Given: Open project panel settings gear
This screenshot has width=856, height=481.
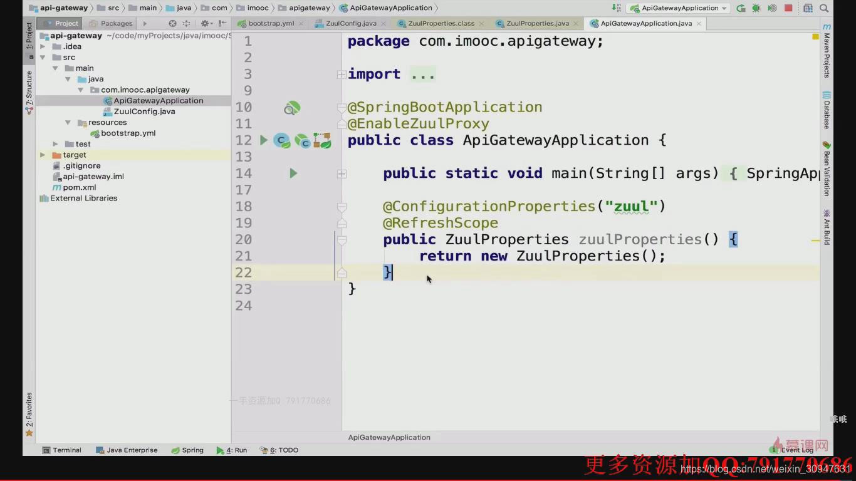Looking at the screenshot, I should pyautogui.click(x=204, y=23).
